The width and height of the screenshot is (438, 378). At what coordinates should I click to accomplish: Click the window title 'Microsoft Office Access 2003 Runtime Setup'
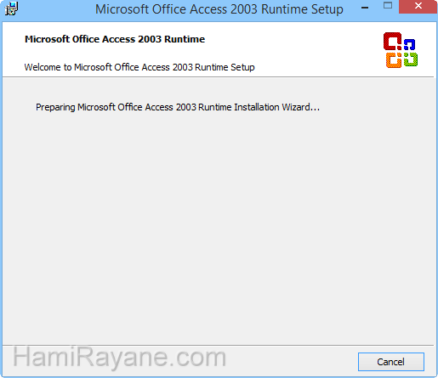(x=219, y=9)
